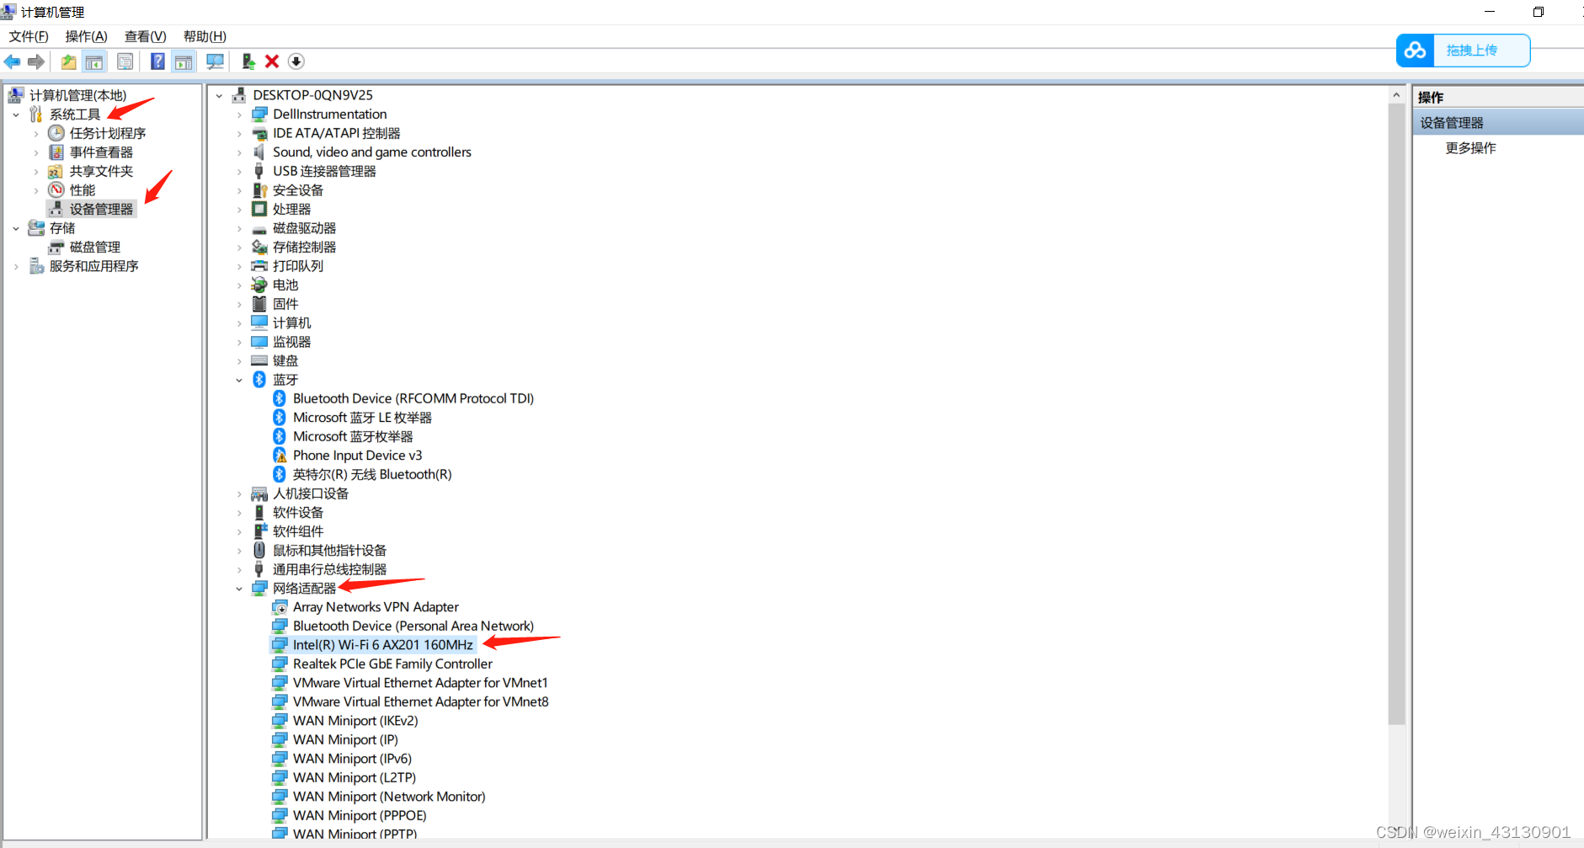The height and width of the screenshot is (848, 1584).
Task: Select Bluetooth Device (RFCOMM Protocol TDI)
Action: pyautogui.click(x=413, y=398)
